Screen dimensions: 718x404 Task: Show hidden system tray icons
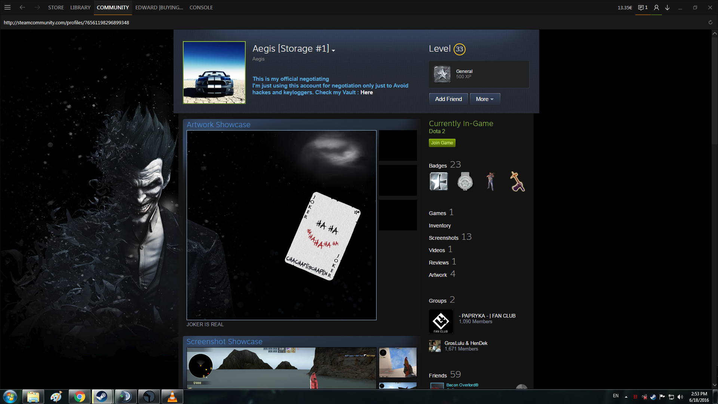click(626, 397)
